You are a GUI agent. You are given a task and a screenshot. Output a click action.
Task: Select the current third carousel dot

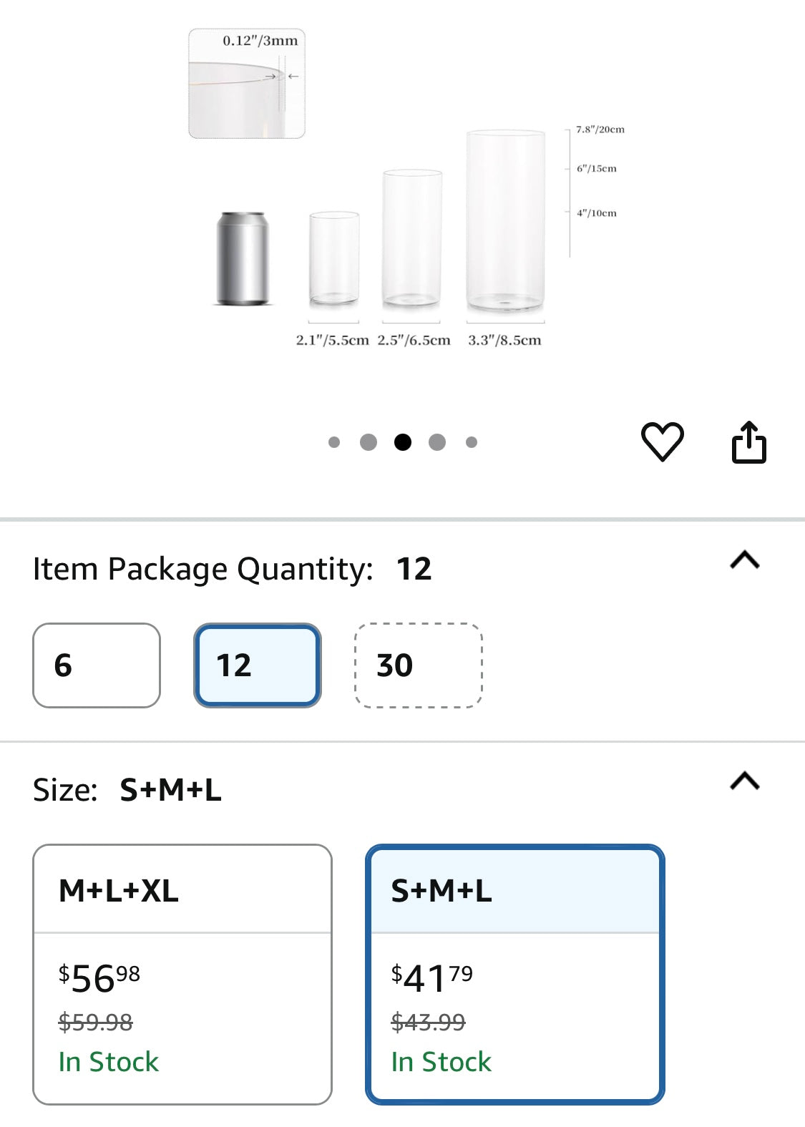click(x=403, y=442)
